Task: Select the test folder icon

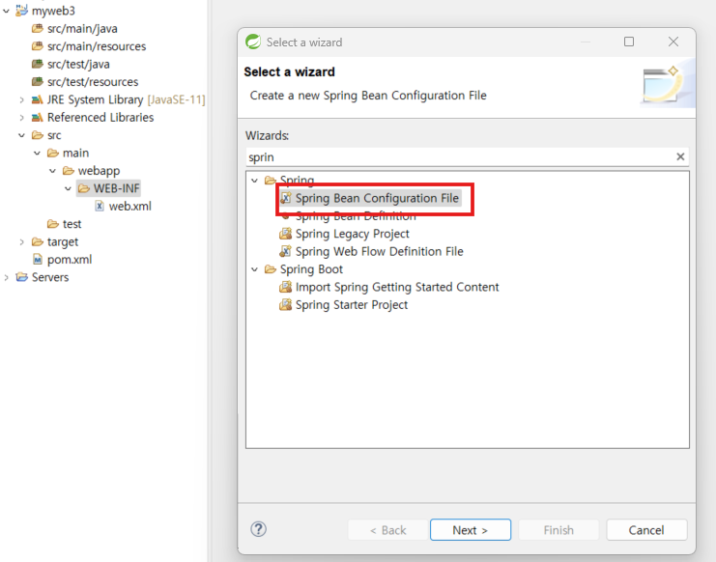Action: click(x=53, y=224)
